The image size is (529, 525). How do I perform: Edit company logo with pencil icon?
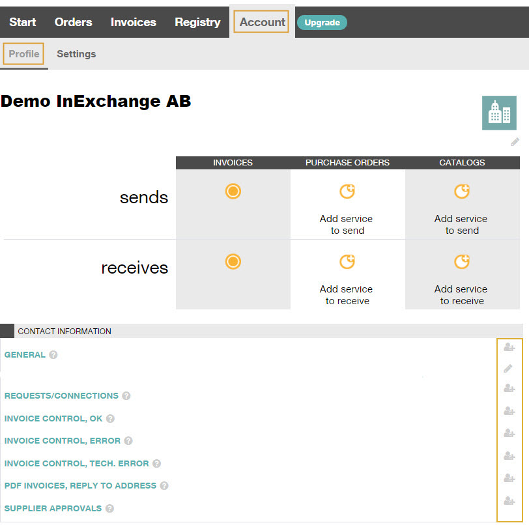click(515, 142)
